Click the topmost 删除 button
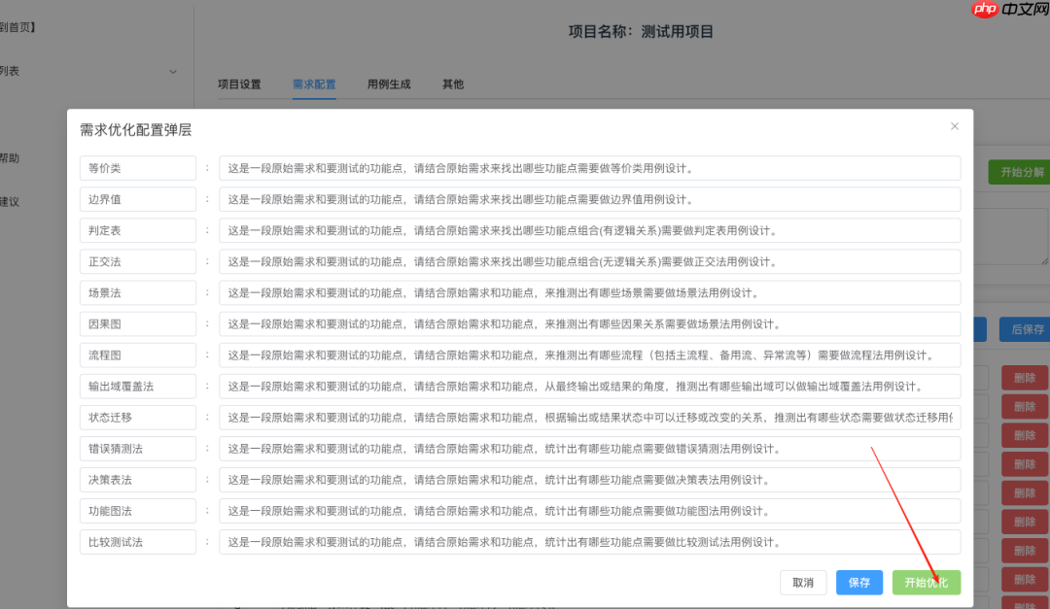This screenshot has height=609, width=1050. point(1024,377)
